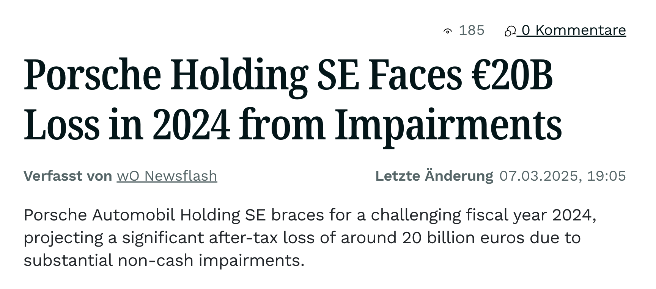
Task: Click the 19:05 timestamp
Action: click(x=606, y=176)
